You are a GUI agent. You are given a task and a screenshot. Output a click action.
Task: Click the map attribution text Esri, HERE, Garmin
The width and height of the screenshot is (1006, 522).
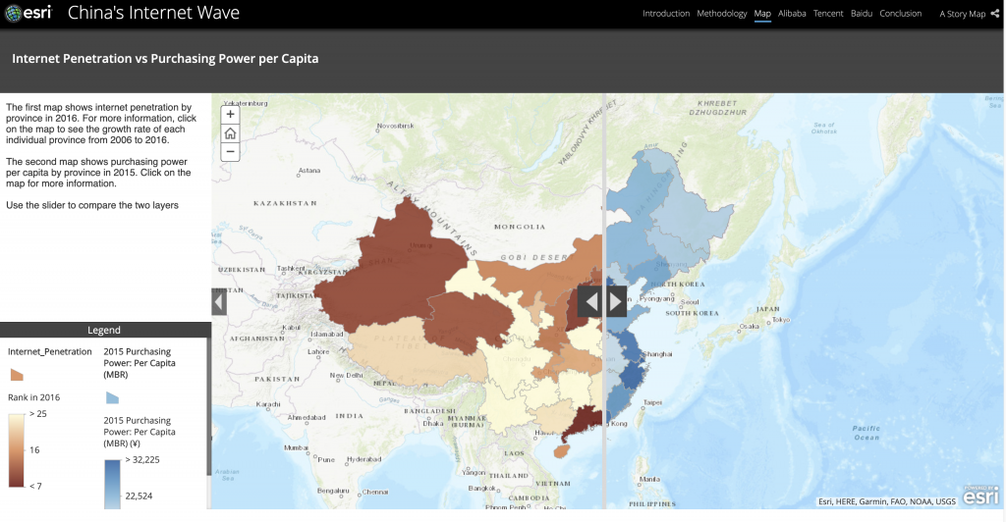pyautogui.click(x=887, y=501)
